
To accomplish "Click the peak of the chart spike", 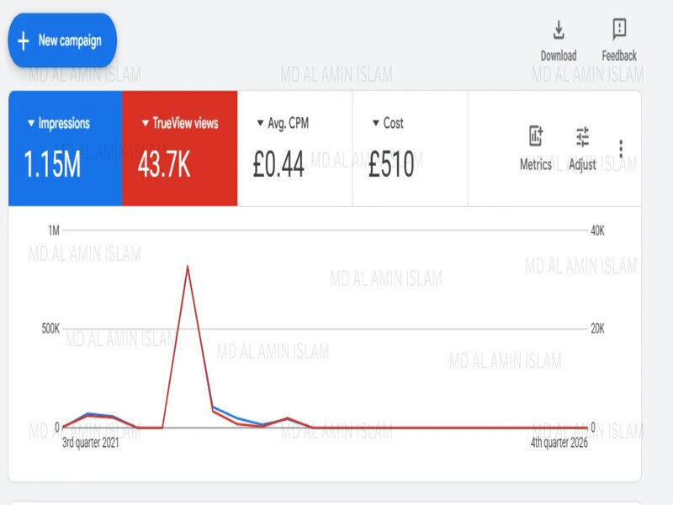I will coord(188,267).
